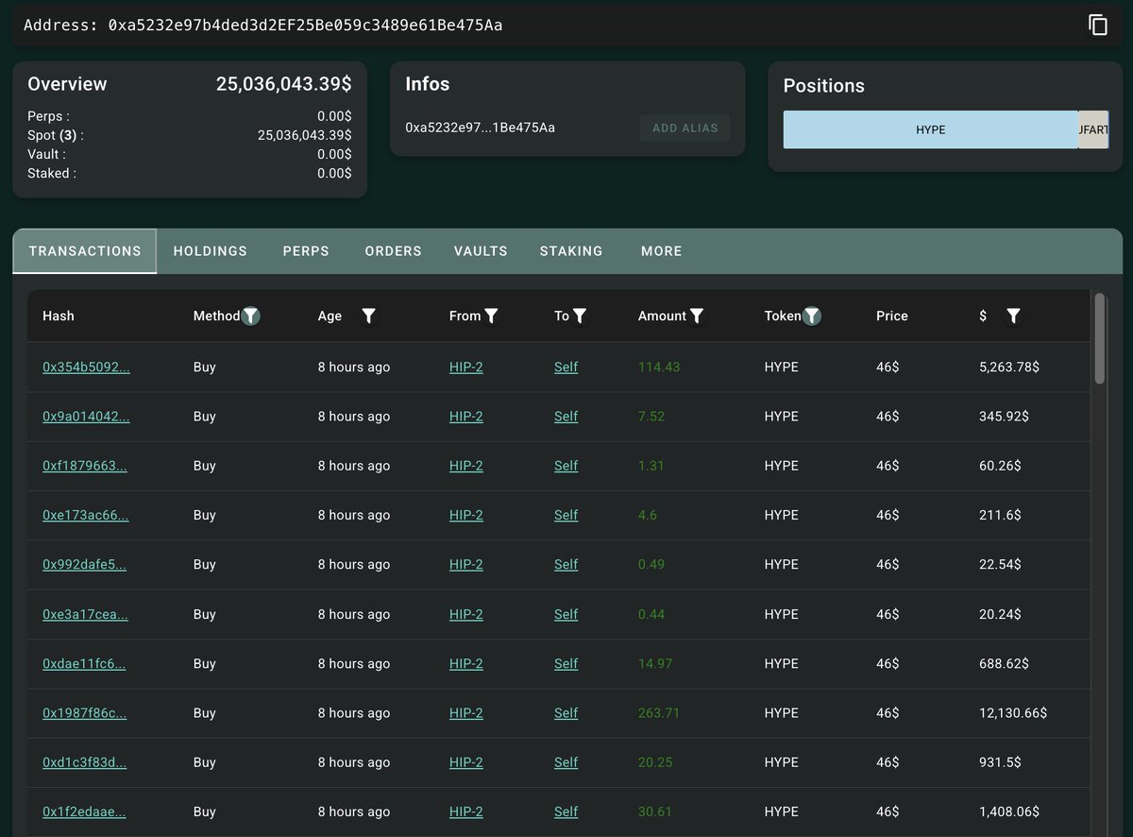Open the Method column filter icon
1133x837 pixels.
tap(250, 316)
